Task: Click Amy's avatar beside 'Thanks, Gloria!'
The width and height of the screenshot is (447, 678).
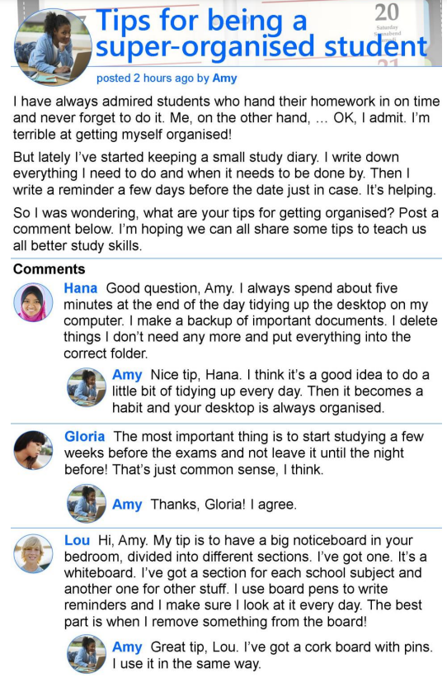Action: (87, 503)
